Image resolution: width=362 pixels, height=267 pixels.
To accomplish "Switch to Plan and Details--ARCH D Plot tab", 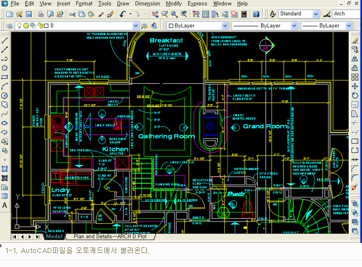I will tap(110, 237).
